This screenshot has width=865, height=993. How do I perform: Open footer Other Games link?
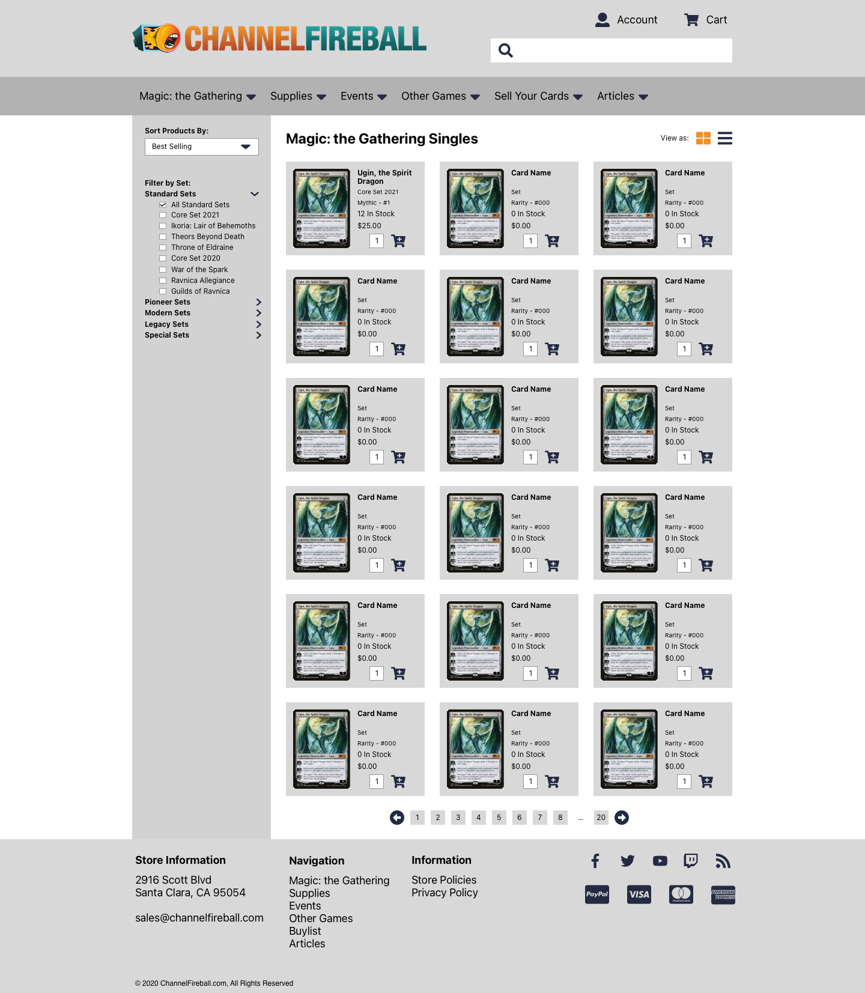tap(321, 919)
